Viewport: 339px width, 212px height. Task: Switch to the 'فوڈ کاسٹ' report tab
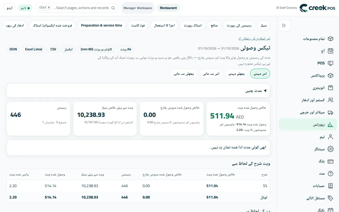pos(138,25)
